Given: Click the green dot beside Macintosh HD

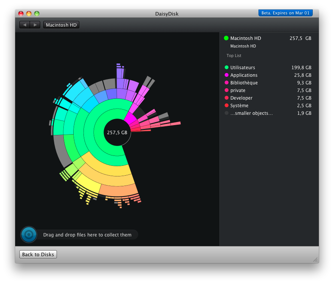Looking at the screenshot, I should (226, 38).
